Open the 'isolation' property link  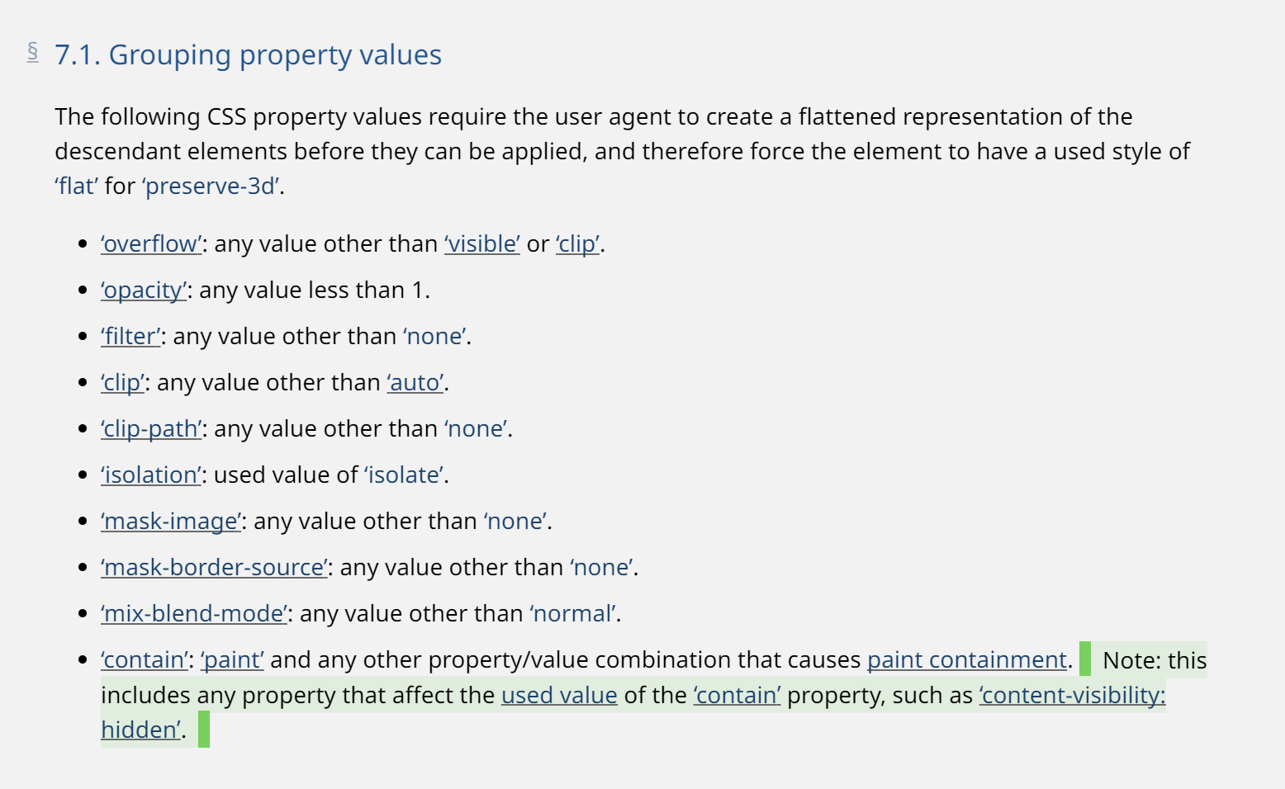(151, 475)
